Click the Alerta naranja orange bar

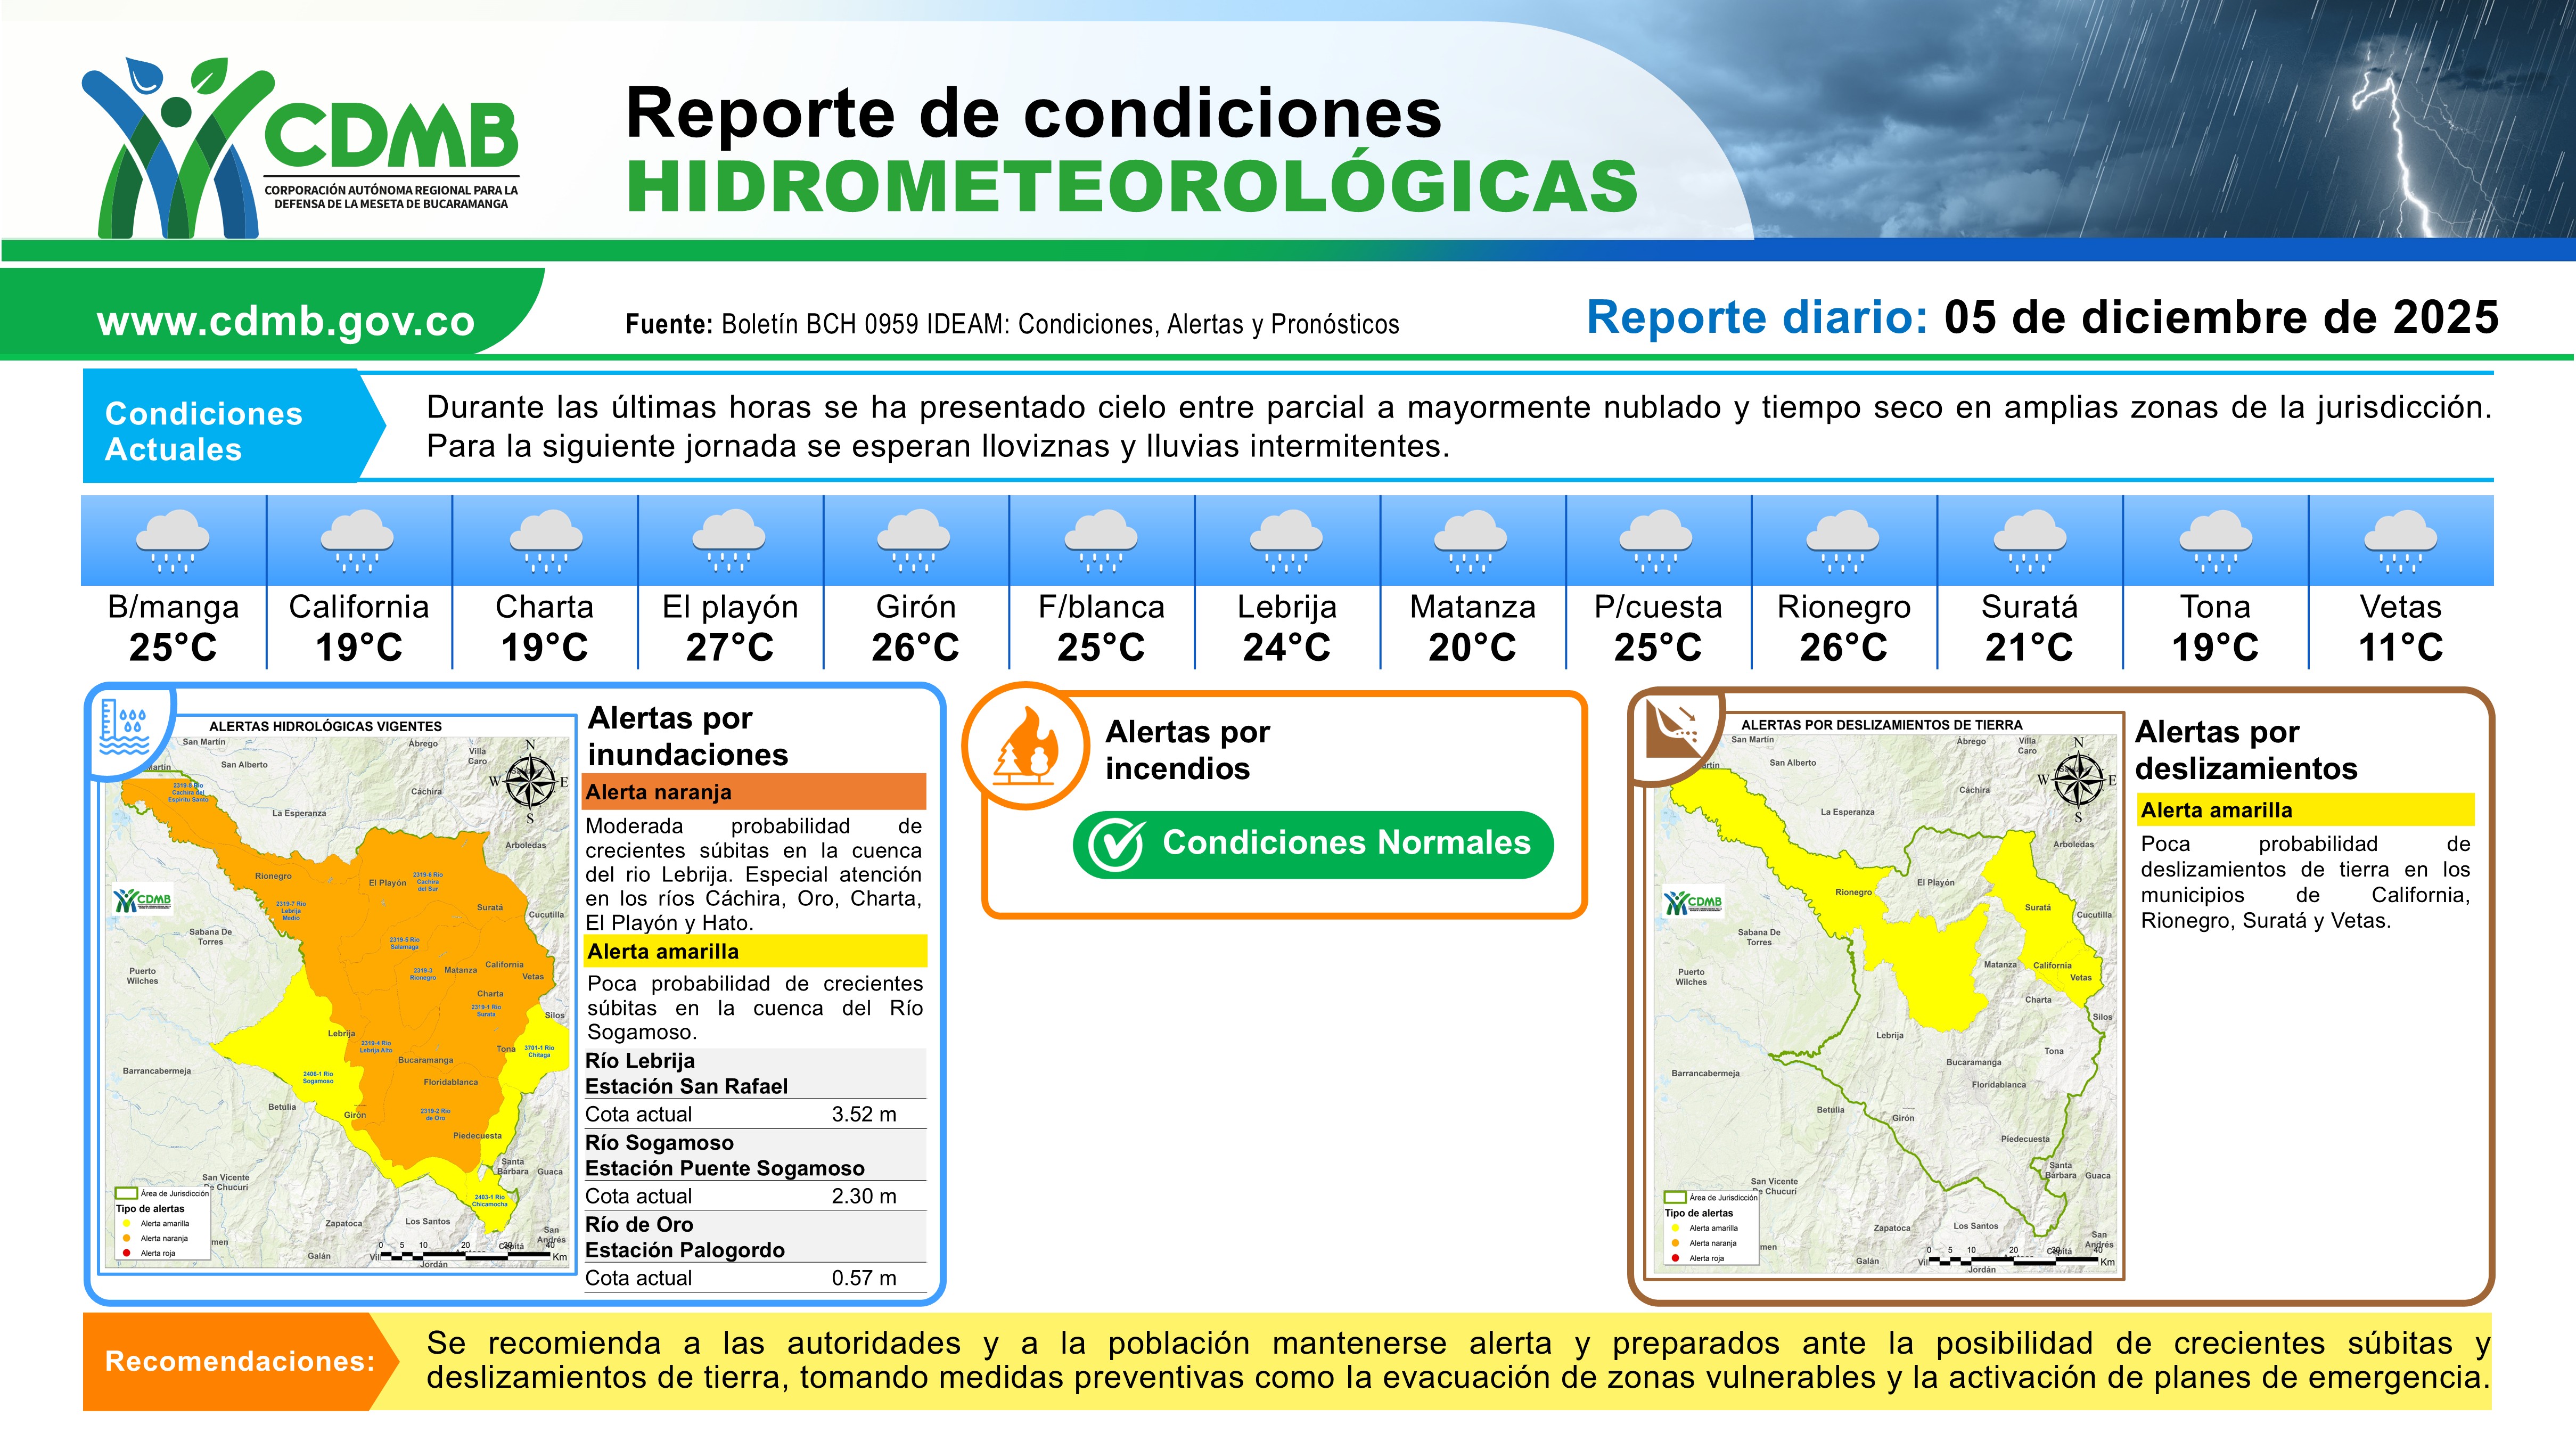click(x=754, y=792)
